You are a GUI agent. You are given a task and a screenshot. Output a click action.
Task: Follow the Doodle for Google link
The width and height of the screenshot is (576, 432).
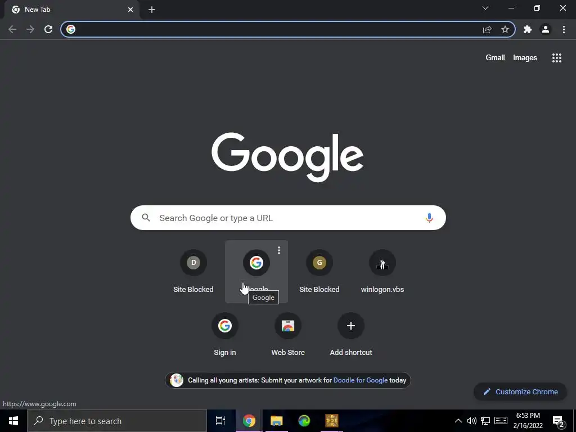(x=361, y=380)
